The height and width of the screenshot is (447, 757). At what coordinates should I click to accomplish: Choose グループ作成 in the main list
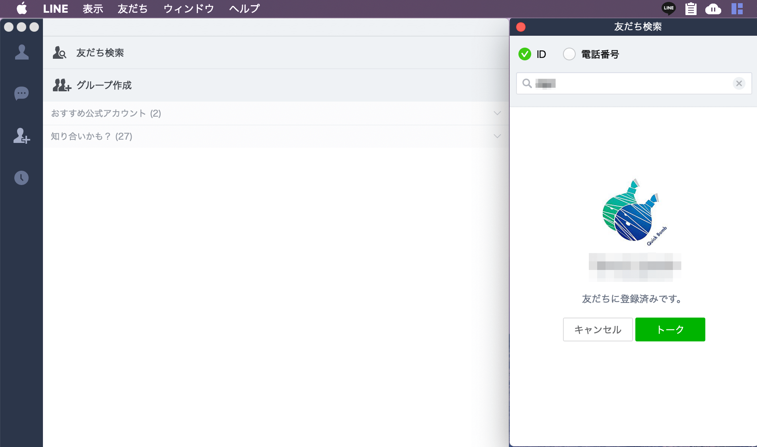tap(276, 85)
